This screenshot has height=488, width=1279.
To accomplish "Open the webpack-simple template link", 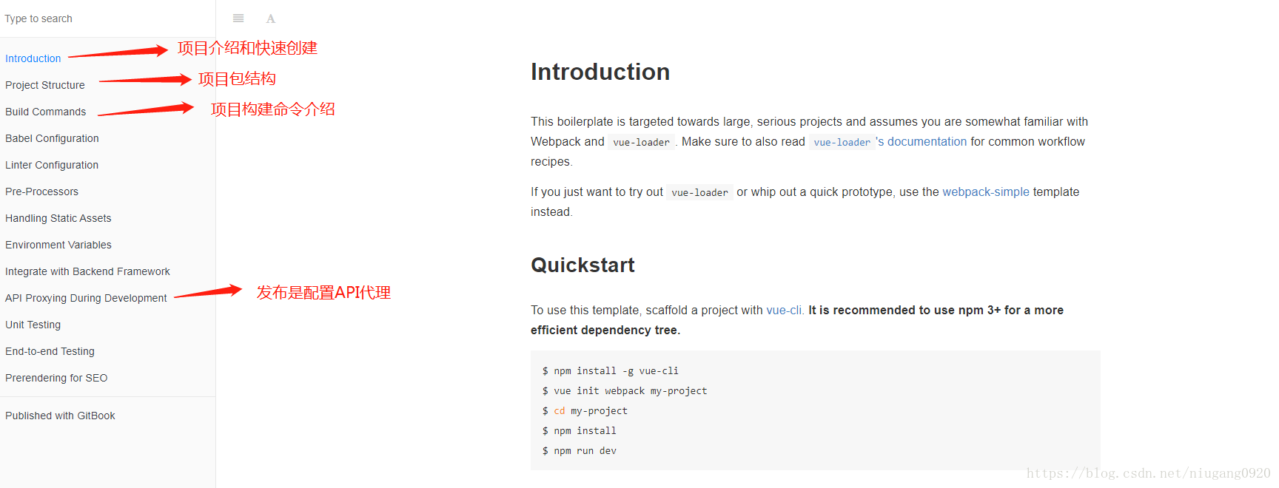I will (986, 192).
